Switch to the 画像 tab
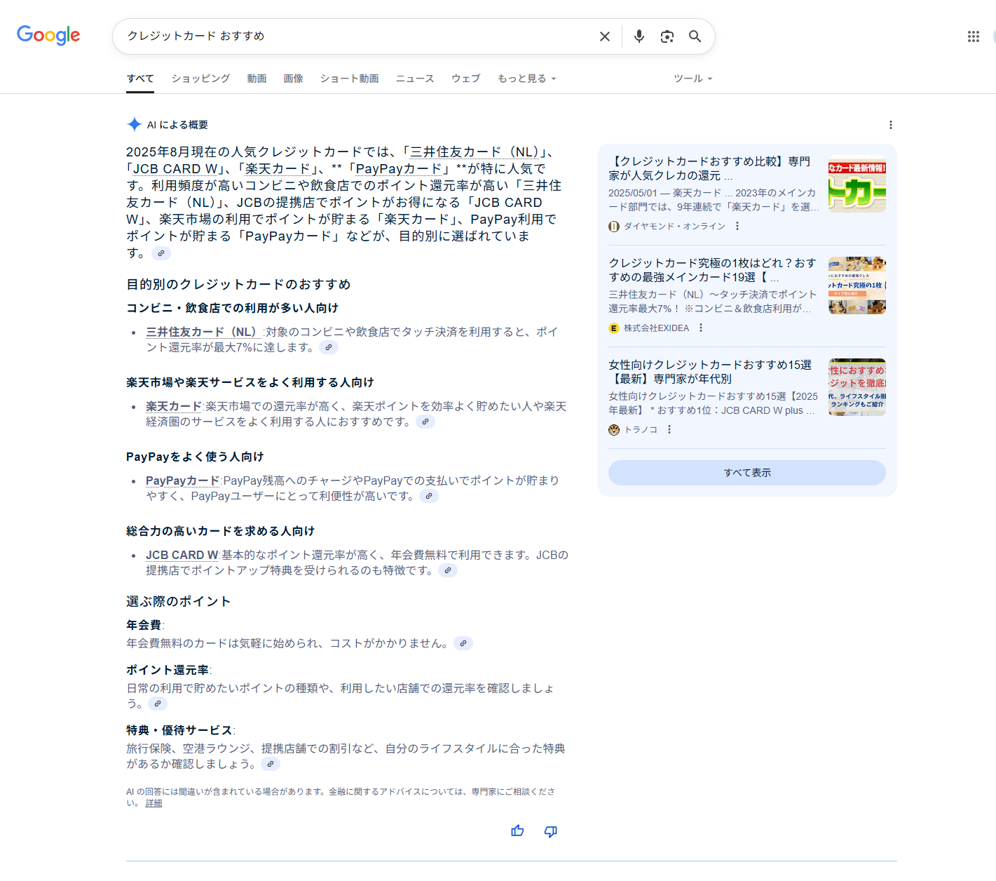 click(293, 79)
